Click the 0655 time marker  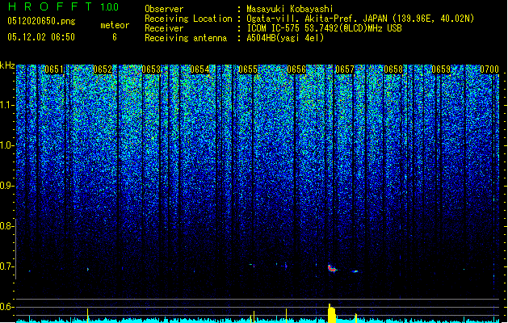248,69
